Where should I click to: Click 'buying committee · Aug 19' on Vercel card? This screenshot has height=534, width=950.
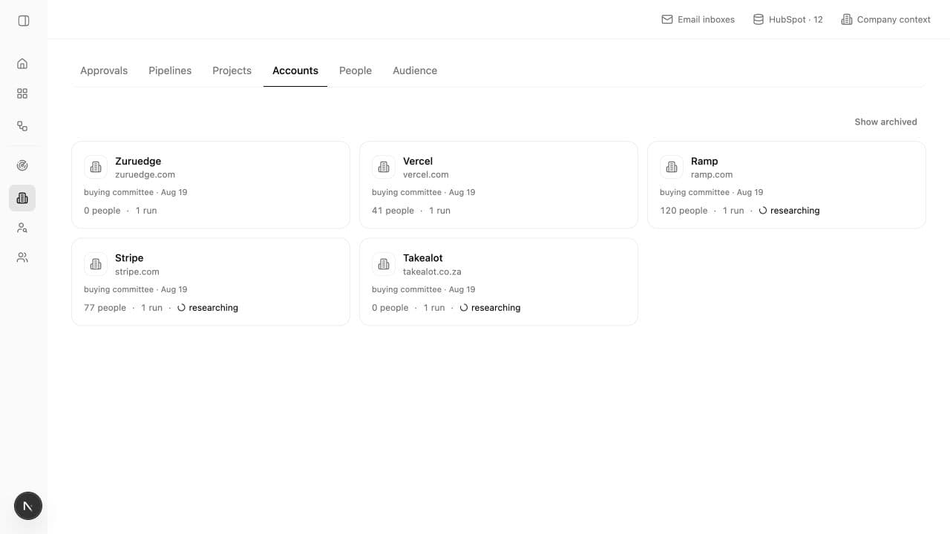coord(424,192)
